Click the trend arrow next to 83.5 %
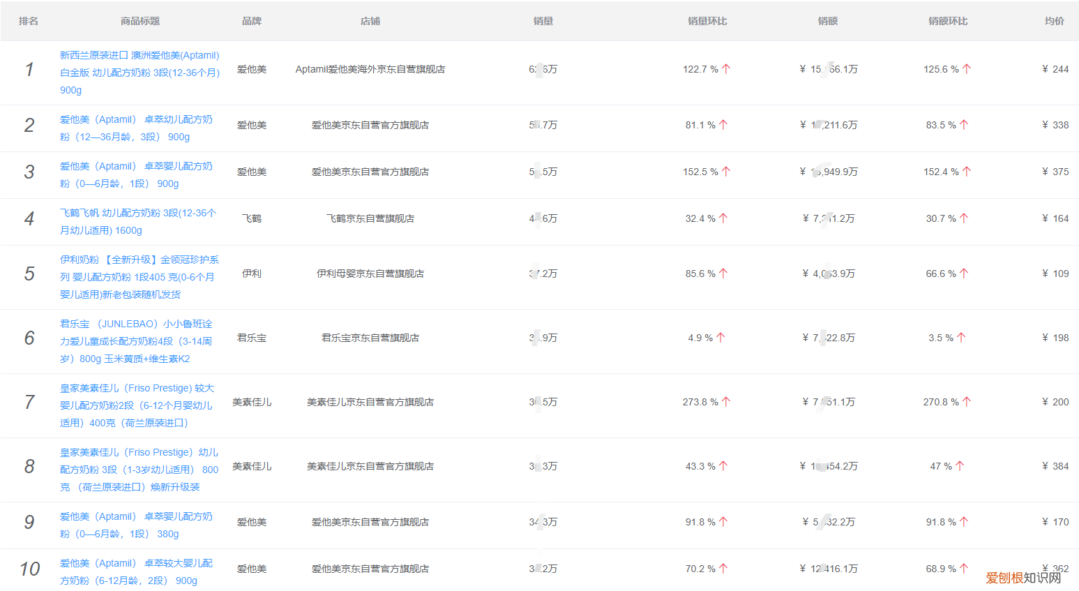Image resolution: width=1079 pixels, height=591 pixels. click(965, 124)
